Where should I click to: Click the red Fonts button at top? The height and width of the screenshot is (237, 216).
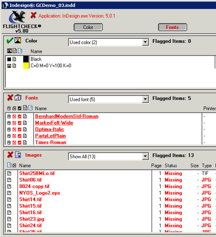173,27
